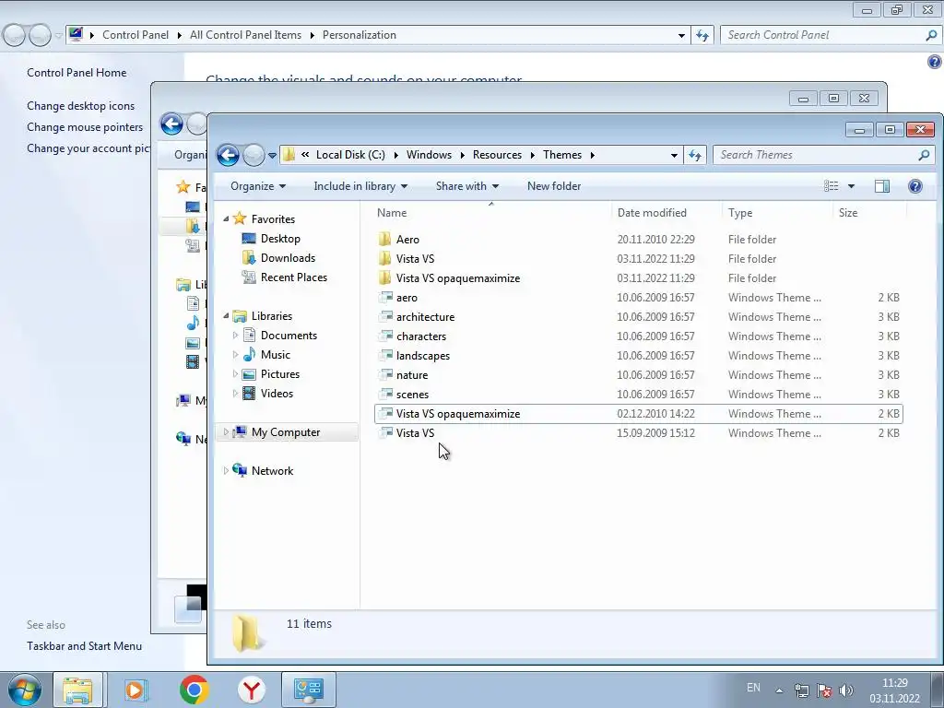Open the Organize menu
Screen dimensions: 944x708
(x=258, y=186)
